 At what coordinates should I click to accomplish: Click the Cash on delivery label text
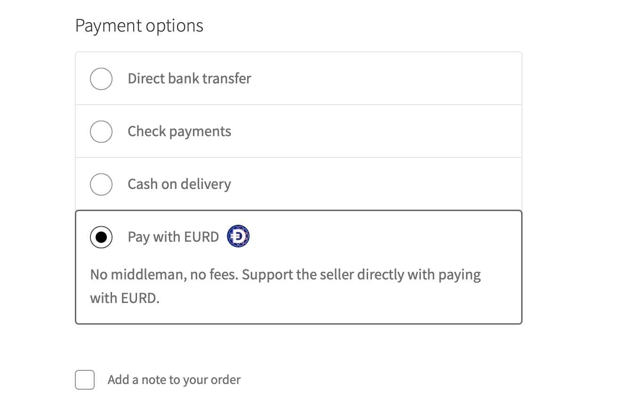pyautogui.click(x=179, y=184)
